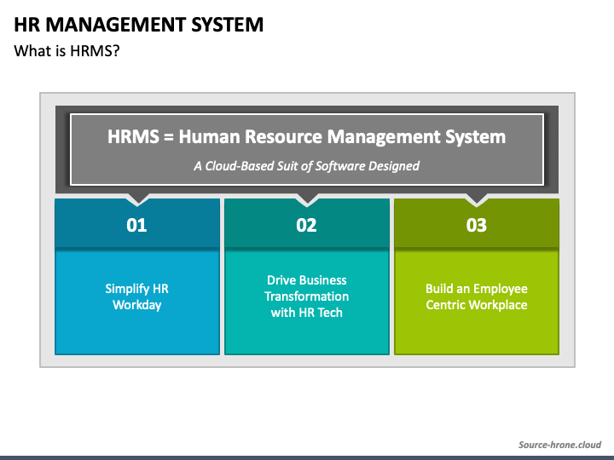Viewport: 614px width, 460px height.
Task: Select the 'HRMS = Human Resource Management System' heading
Action: pos(307,137)
